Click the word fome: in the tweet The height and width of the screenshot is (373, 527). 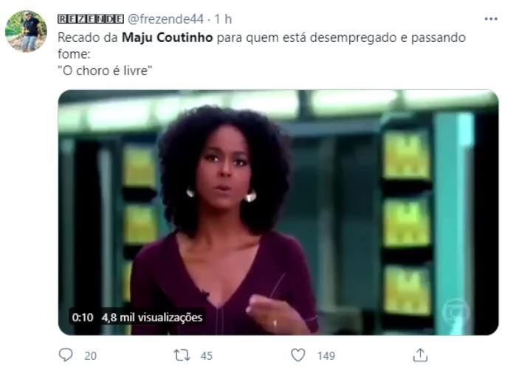coord(74,54)
